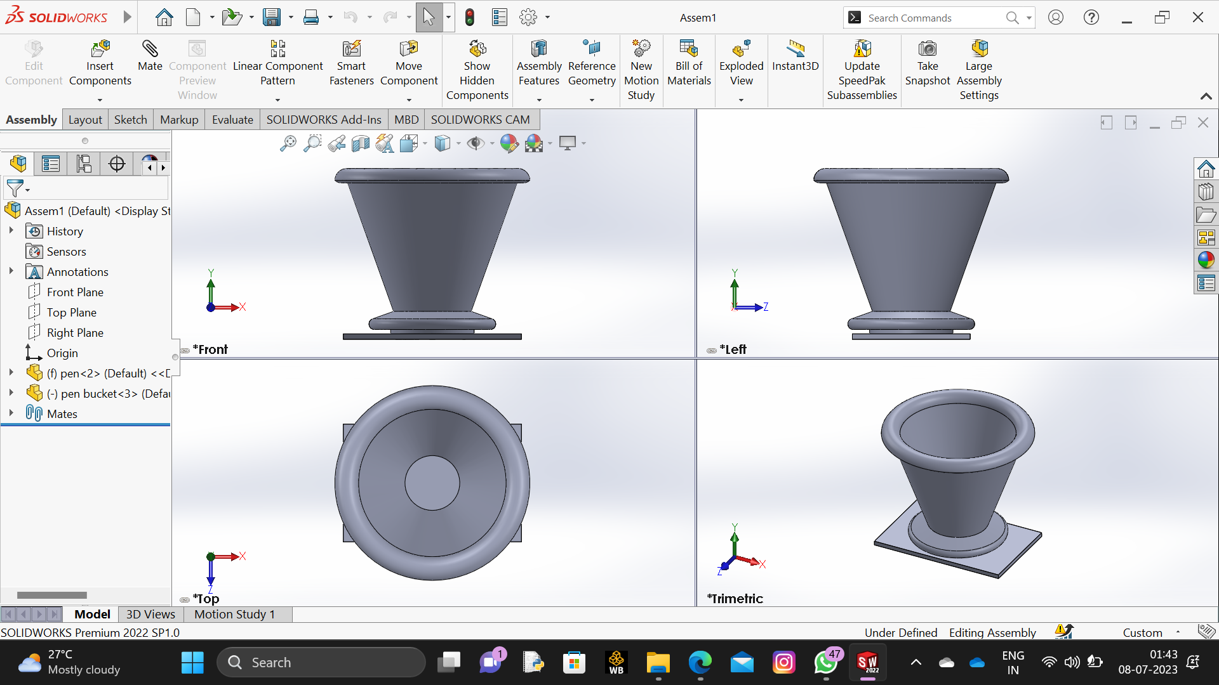Click link-views icon beside *Left label
1219x685 pixels.
pyautogui.click(x=712, y=350)
